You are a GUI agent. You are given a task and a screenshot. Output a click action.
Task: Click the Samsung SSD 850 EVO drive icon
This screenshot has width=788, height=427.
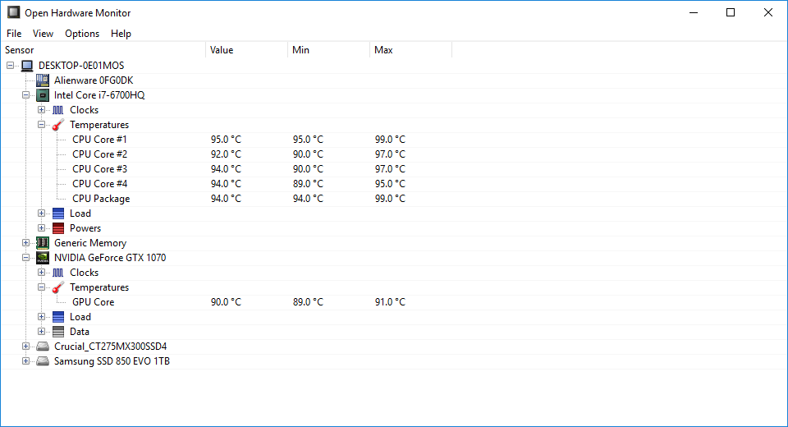click(43, 361)
